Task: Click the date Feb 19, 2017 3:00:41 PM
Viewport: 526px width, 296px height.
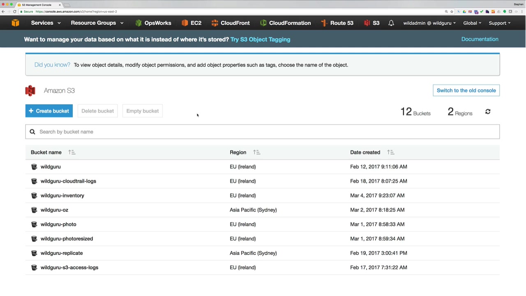Action: tap(378, 253)
